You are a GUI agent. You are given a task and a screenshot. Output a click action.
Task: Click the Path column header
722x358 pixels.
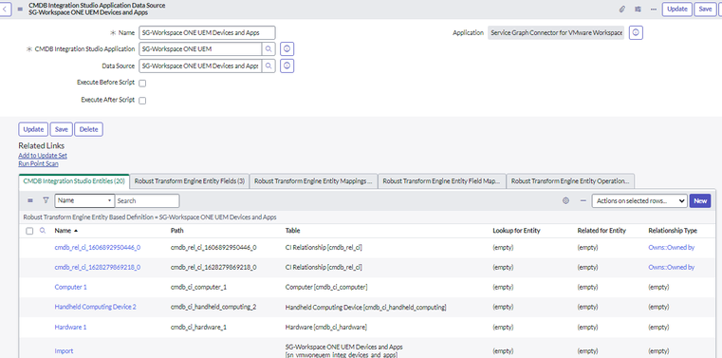pos(176,231)
